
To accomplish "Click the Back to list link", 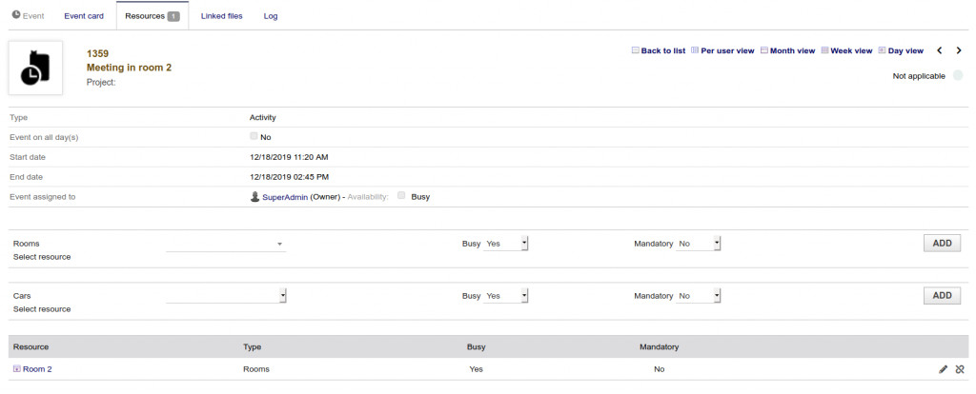I will tap(659, 50).
